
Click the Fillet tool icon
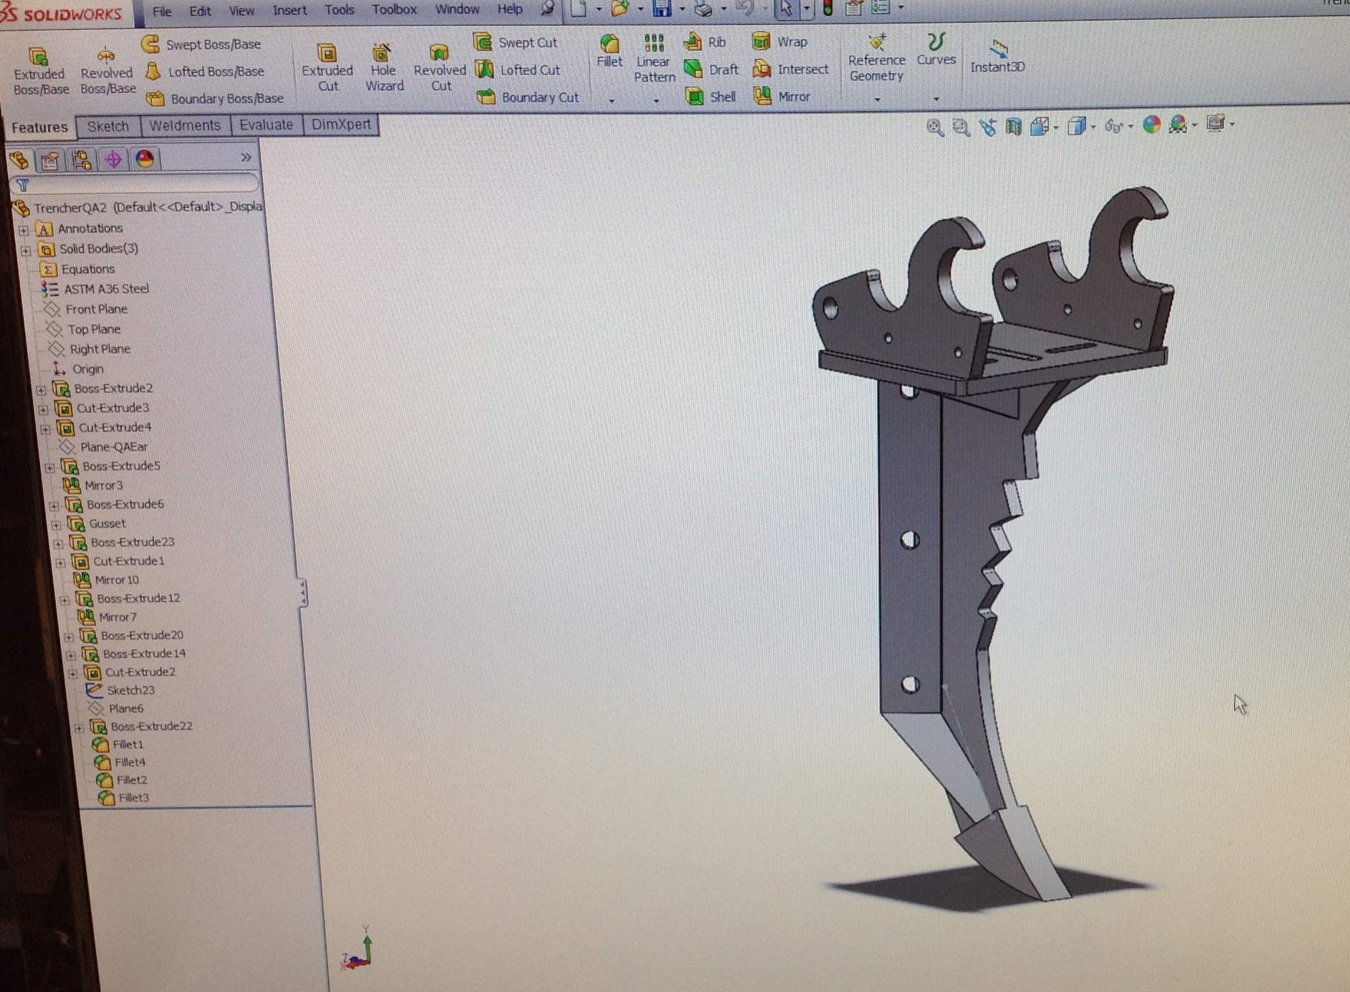point(609,50)
